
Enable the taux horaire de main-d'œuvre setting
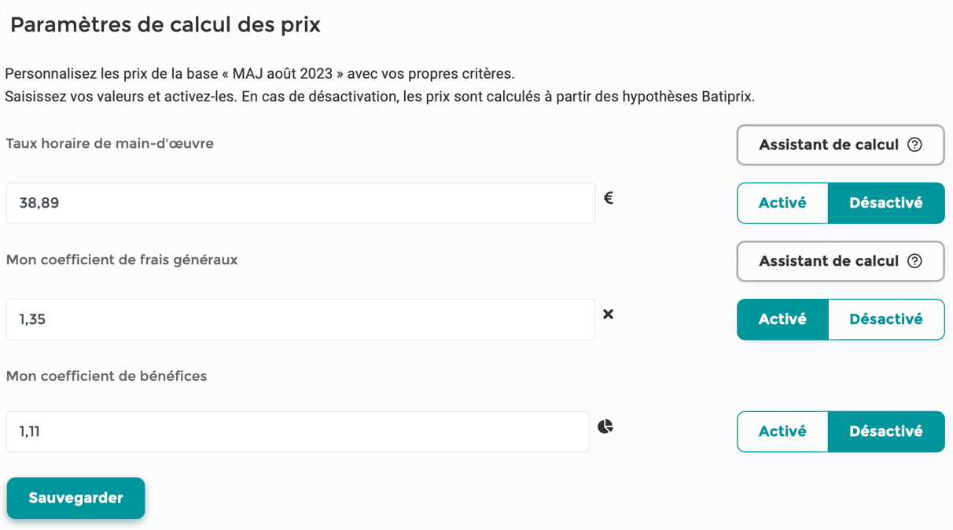click(x=782, y=203)
